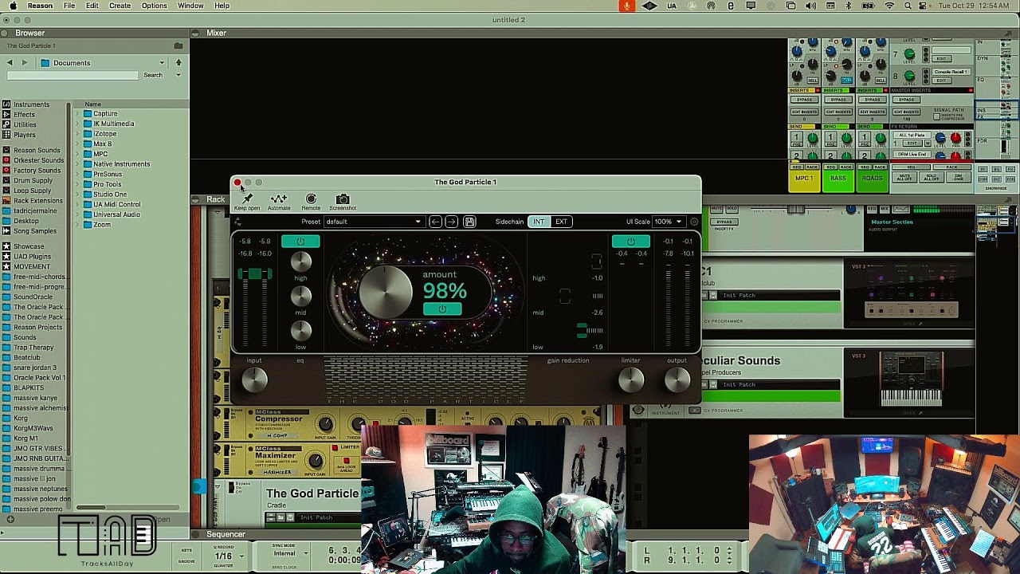The image size is (1020, 574).
Task: Save preset with floppy disk icon
Action: [x=469, y=222]
